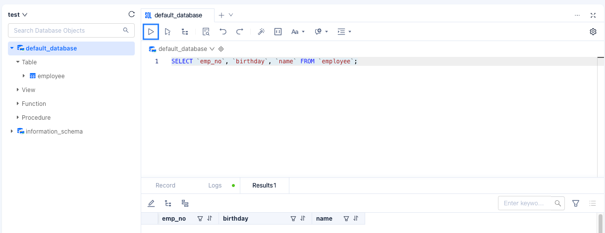605x233 pixels.
Task: Expand the information_schema database
Action: [x=12, y=132]
